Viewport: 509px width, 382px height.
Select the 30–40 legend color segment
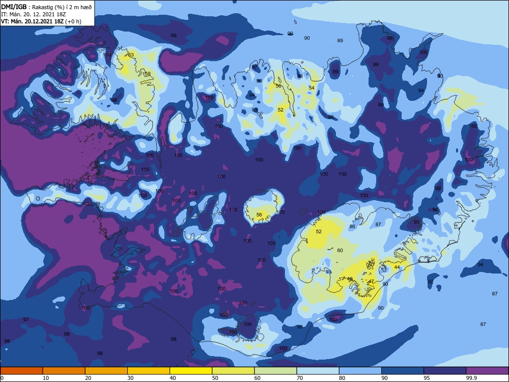click(149, 371)
